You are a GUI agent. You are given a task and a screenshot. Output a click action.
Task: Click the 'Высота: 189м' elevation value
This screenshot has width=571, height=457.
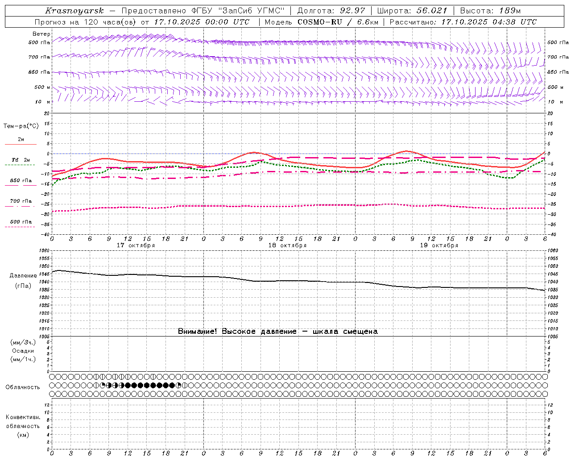(x=490, y=11)
